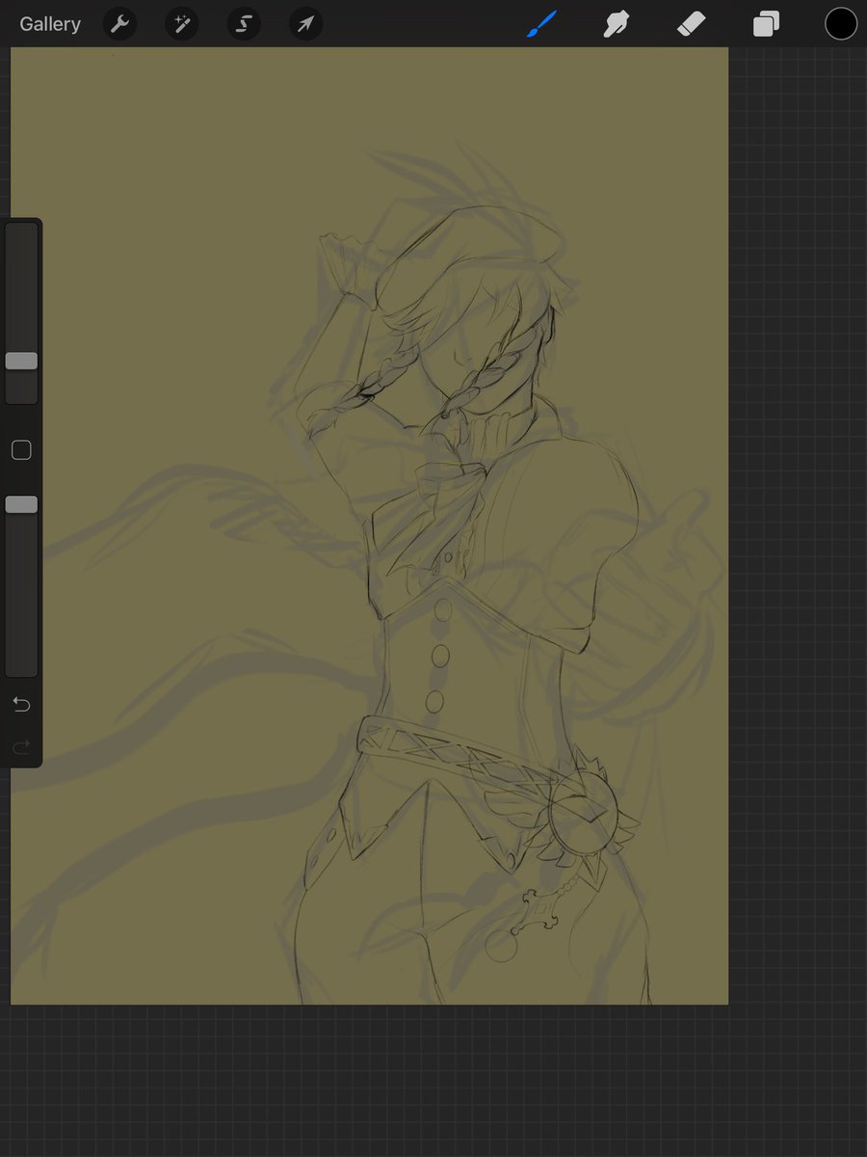Viewport: 867px width, 1157px height.
Task: Open the Actions wrench menu
Action: coord(119,24)
